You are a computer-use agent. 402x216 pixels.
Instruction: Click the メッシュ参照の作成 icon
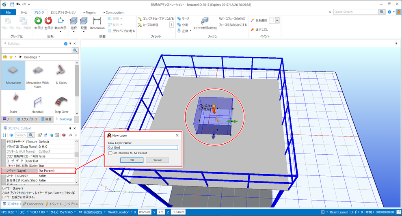[x=205, y=21]
